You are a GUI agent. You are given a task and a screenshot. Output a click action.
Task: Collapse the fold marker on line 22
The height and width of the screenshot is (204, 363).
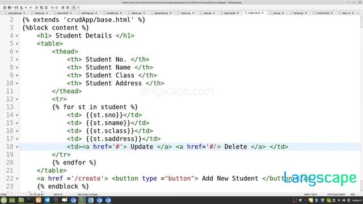(x=17, y=178)
